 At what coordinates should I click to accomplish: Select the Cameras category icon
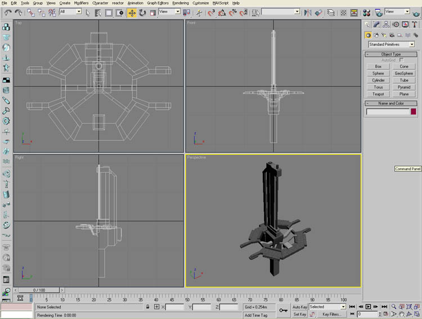coord(391,35)
